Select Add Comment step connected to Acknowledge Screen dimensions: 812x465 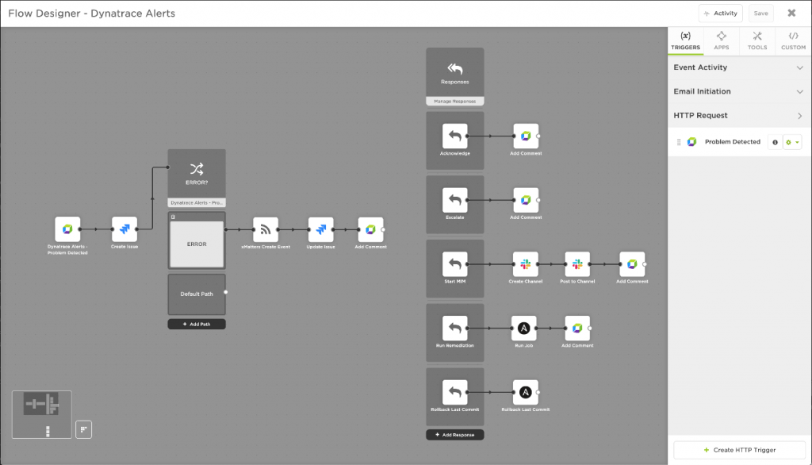click(x=526, y=136)
